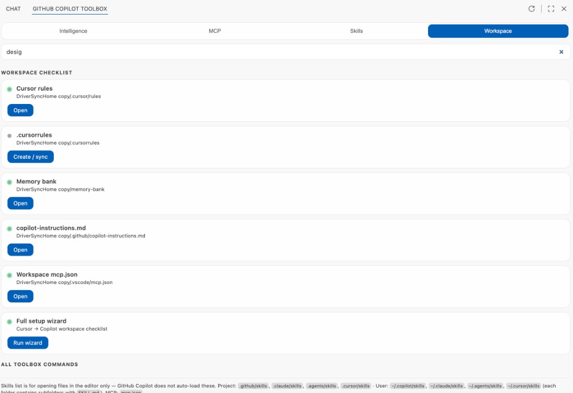Click inside the search input field

[x=224, y=51]
